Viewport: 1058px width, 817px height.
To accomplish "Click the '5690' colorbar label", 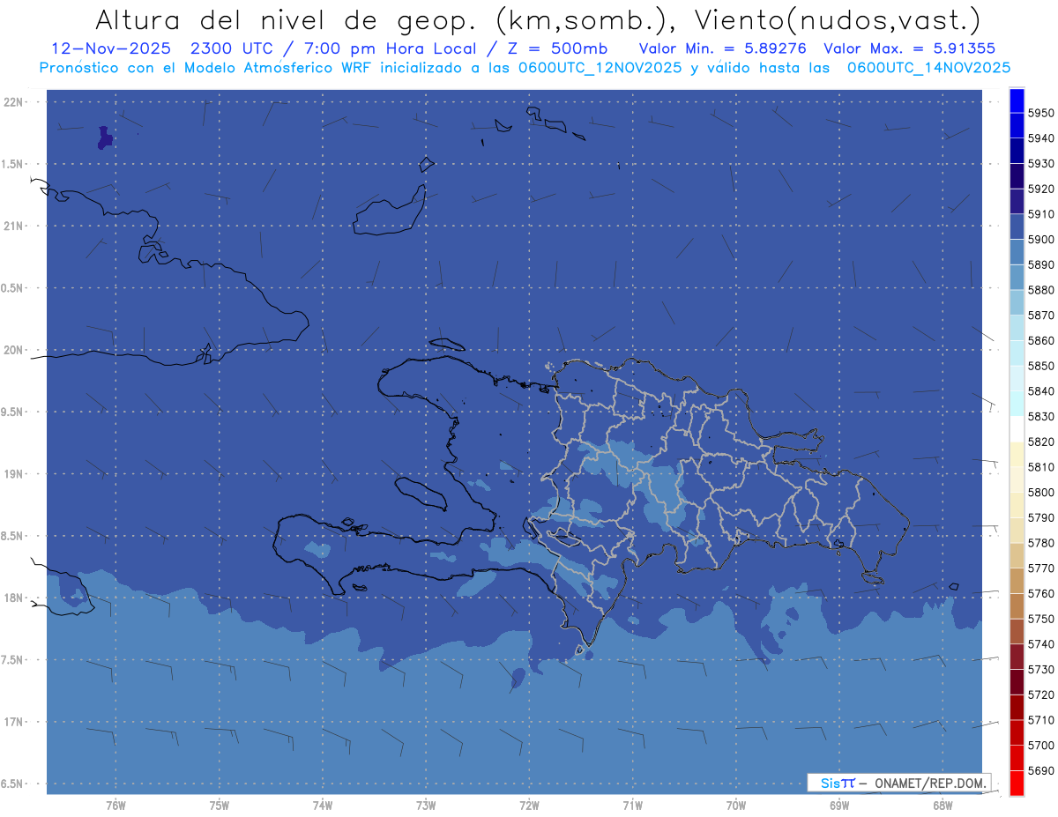I will (x=1041, y=770).
